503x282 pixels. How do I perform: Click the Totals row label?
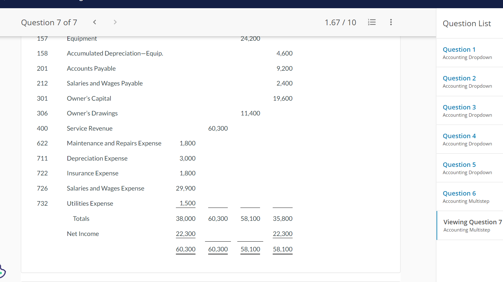[81, 219]
